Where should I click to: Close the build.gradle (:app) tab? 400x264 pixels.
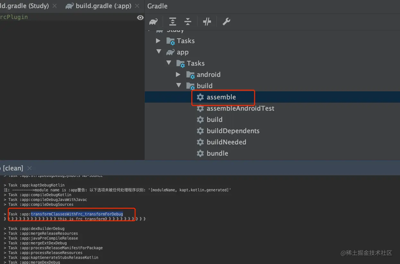137,6
